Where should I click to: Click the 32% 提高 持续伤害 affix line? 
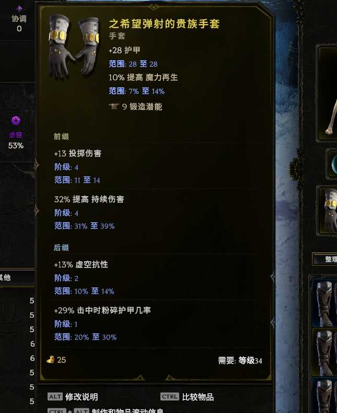point(89,199)
